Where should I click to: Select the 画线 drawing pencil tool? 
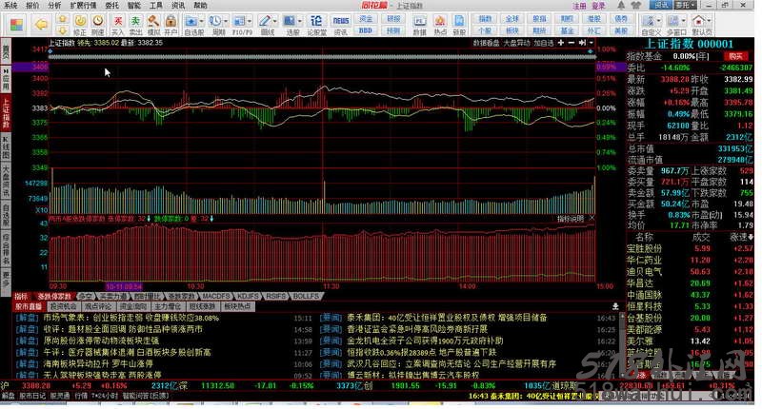click(x=265, y=21)
